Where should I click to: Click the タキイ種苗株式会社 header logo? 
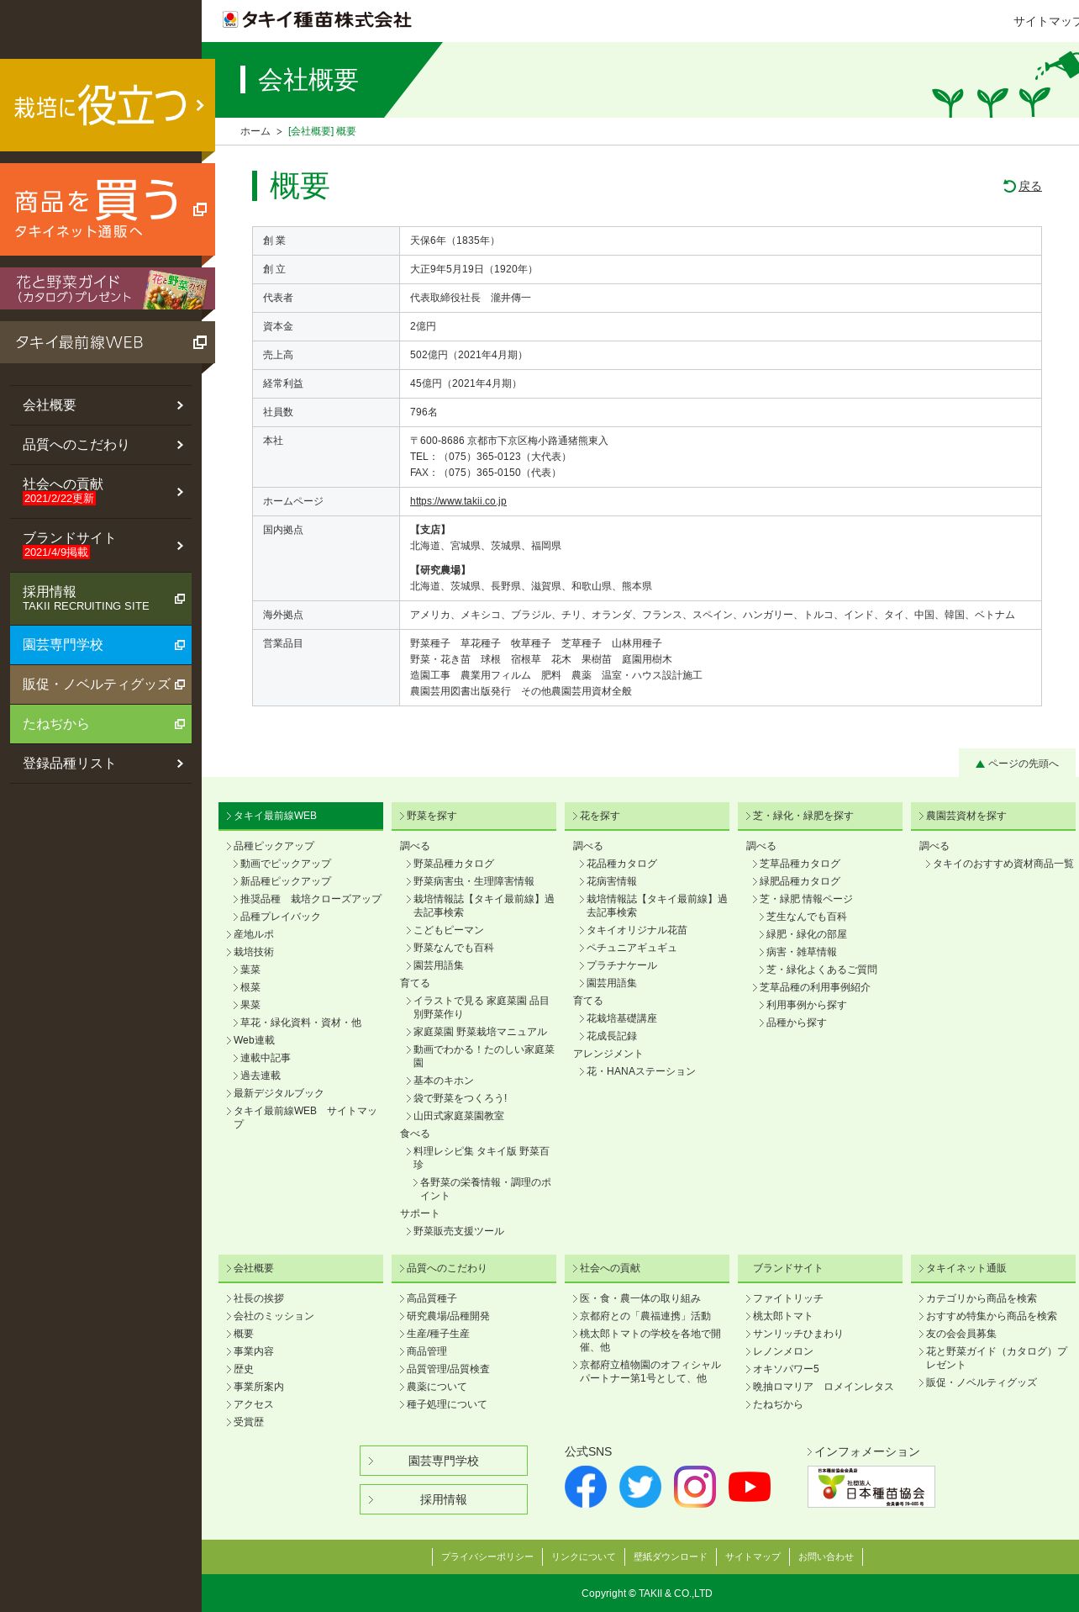[x=317, y=20]
